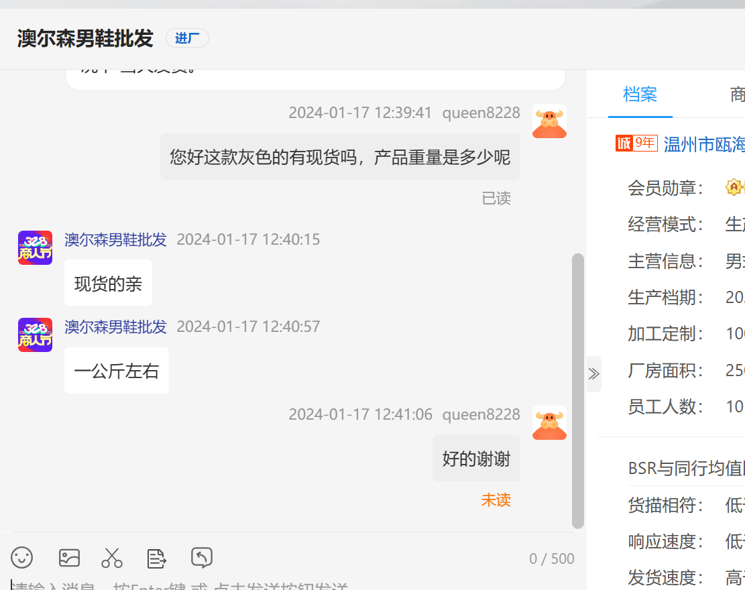This screenshot has width=745, height=590.
Task: Open the tab to the right of 档案
Action: click(736, 95)
